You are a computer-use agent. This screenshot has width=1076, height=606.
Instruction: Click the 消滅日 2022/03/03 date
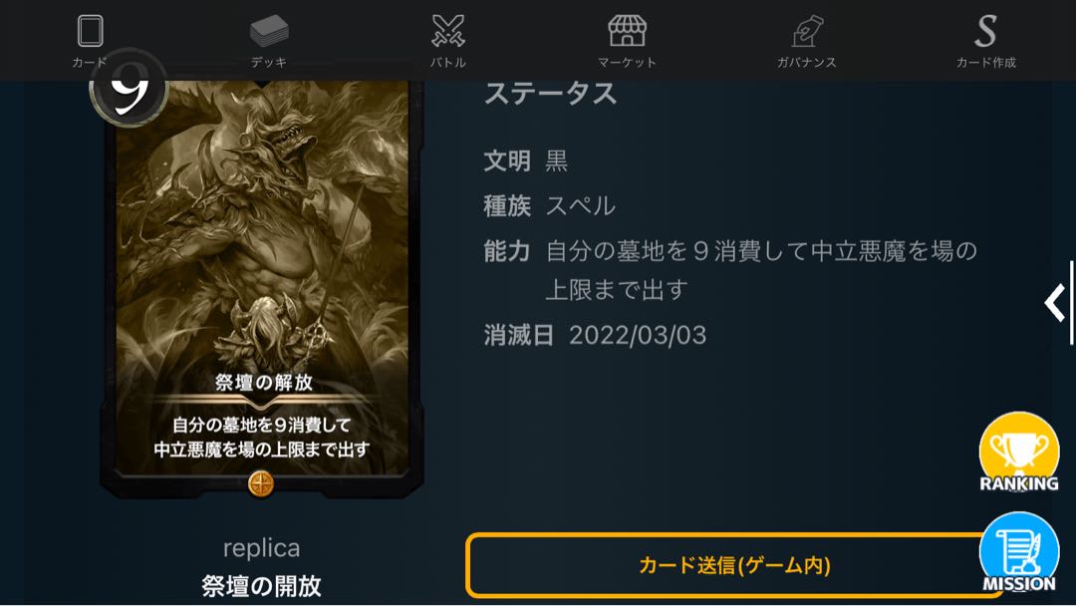coord(638,335)
